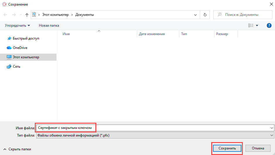Click the Quick access star icon
The image size is (275, 155).
point(9,38)
